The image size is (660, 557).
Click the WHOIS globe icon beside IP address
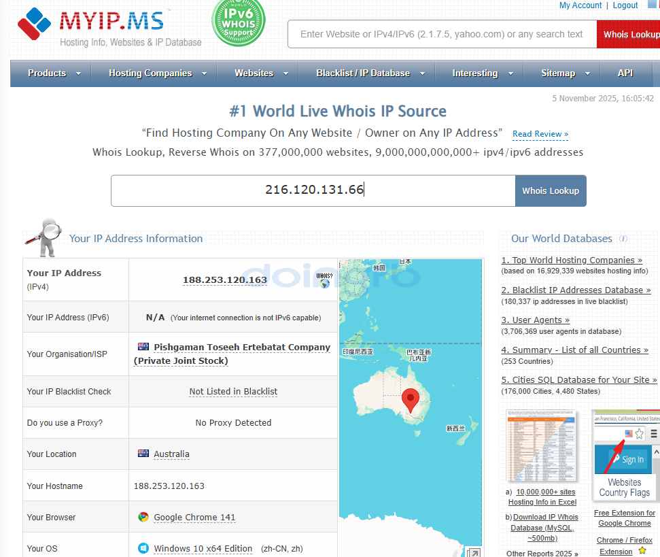324,280
